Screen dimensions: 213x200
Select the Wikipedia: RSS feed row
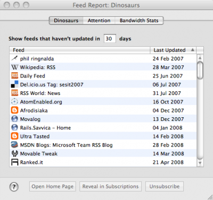(x=103, y=67)
